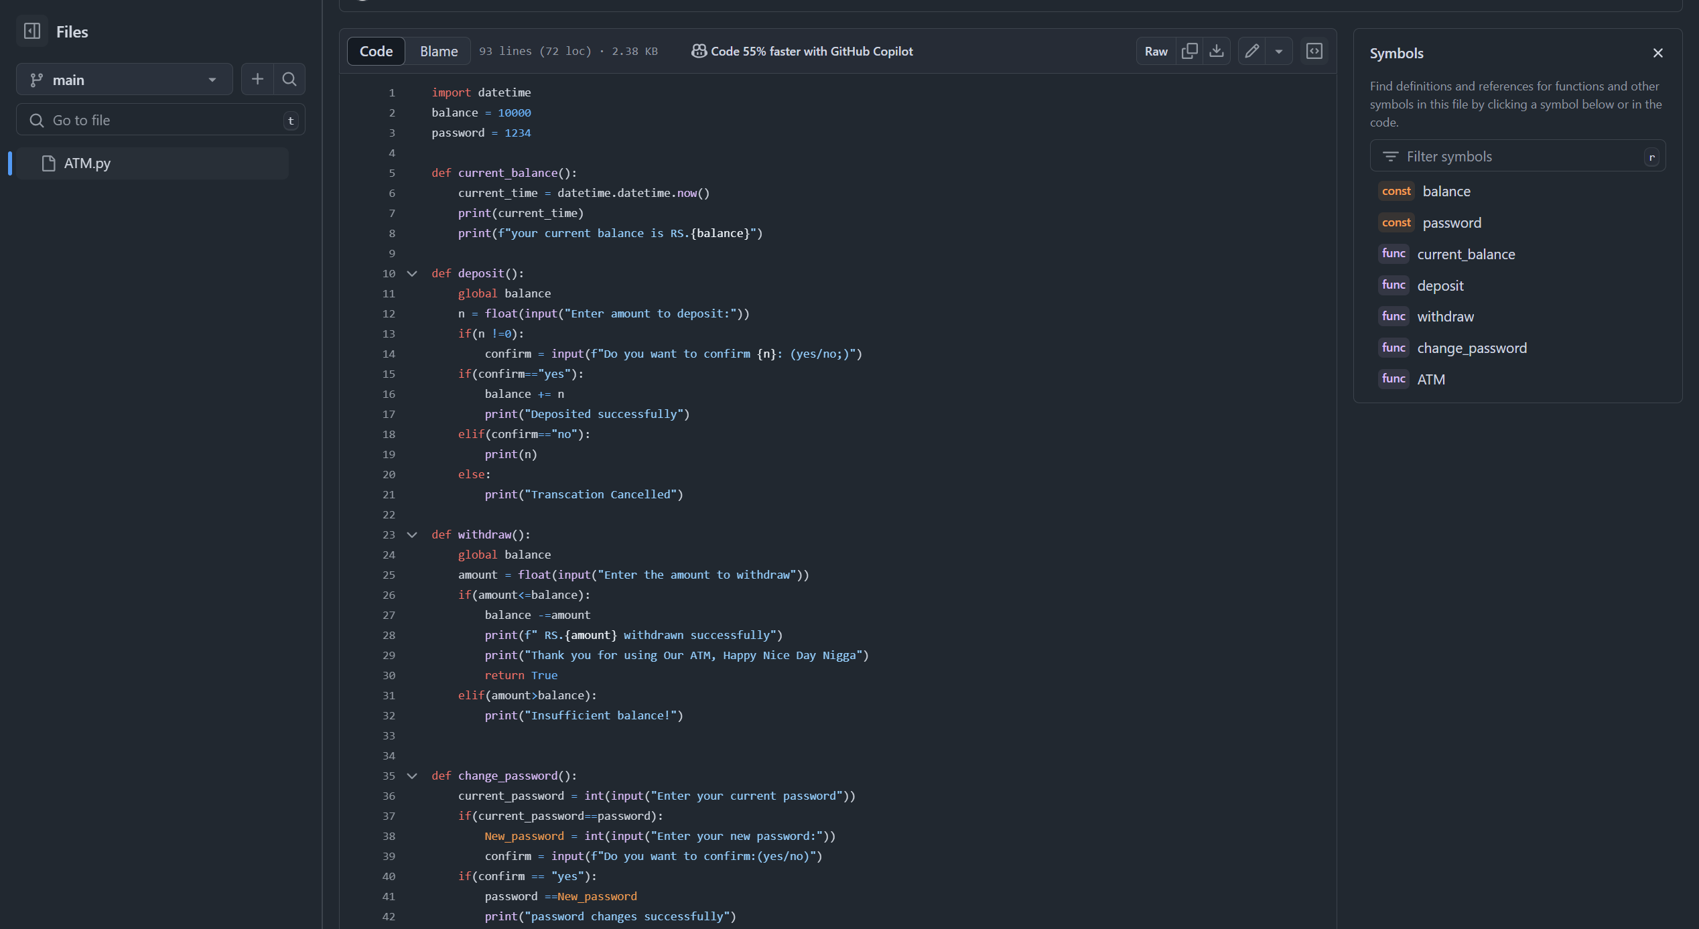Screen dimensions: 1699x929
Task: Add a new file with plus button
Action: pyautogui.click(x=257, y=80)
